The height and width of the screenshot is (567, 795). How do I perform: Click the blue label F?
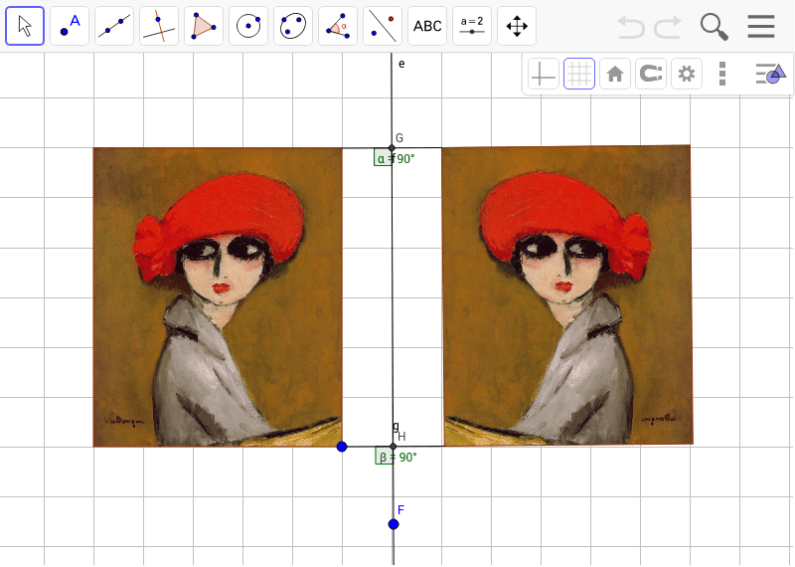pos(401,510)
